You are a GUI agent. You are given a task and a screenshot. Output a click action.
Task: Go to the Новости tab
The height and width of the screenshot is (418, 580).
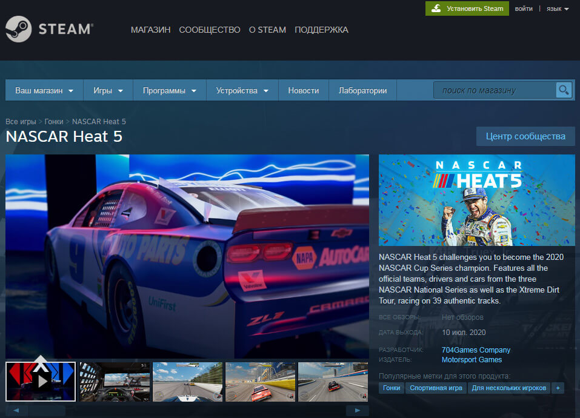(x=303, y=90)
